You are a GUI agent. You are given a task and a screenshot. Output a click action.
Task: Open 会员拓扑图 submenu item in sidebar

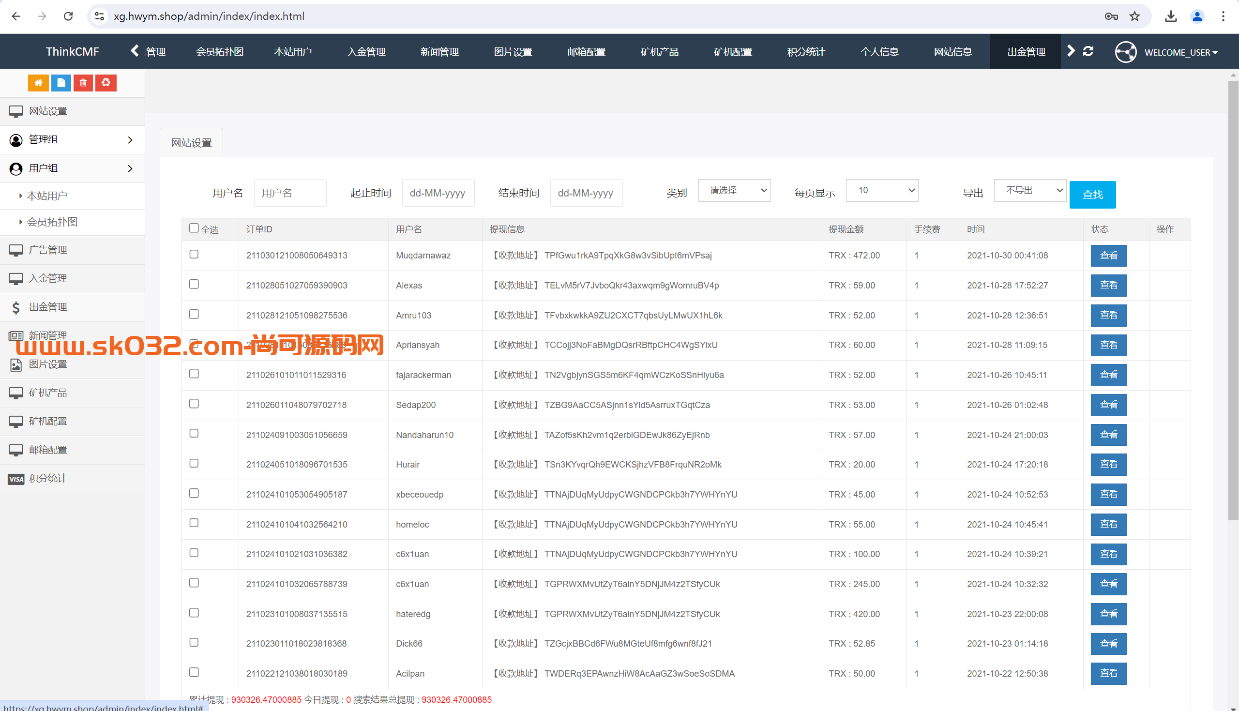point(72,222)
